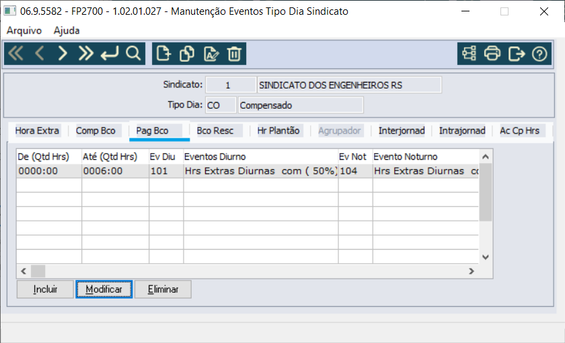Go to first record with double-left arrow
565x343 pixels.
click(x=15, y=54)
